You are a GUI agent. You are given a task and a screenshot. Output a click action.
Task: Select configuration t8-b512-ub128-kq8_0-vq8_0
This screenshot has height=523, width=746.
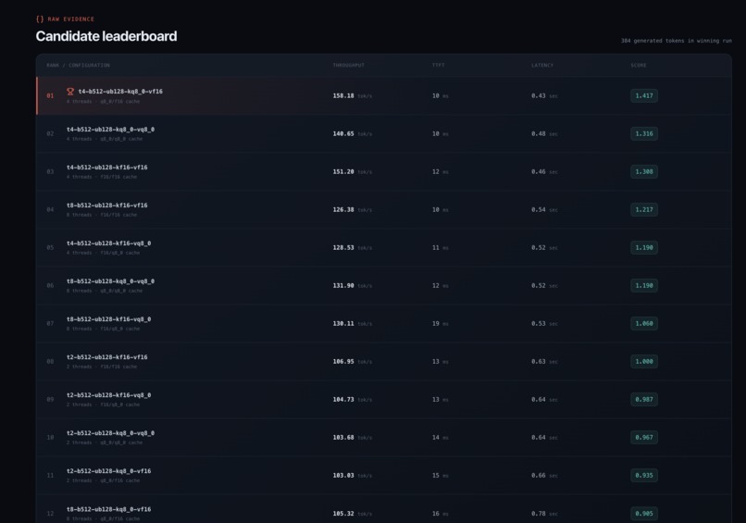pyautogui.click(x=110, y=281)
